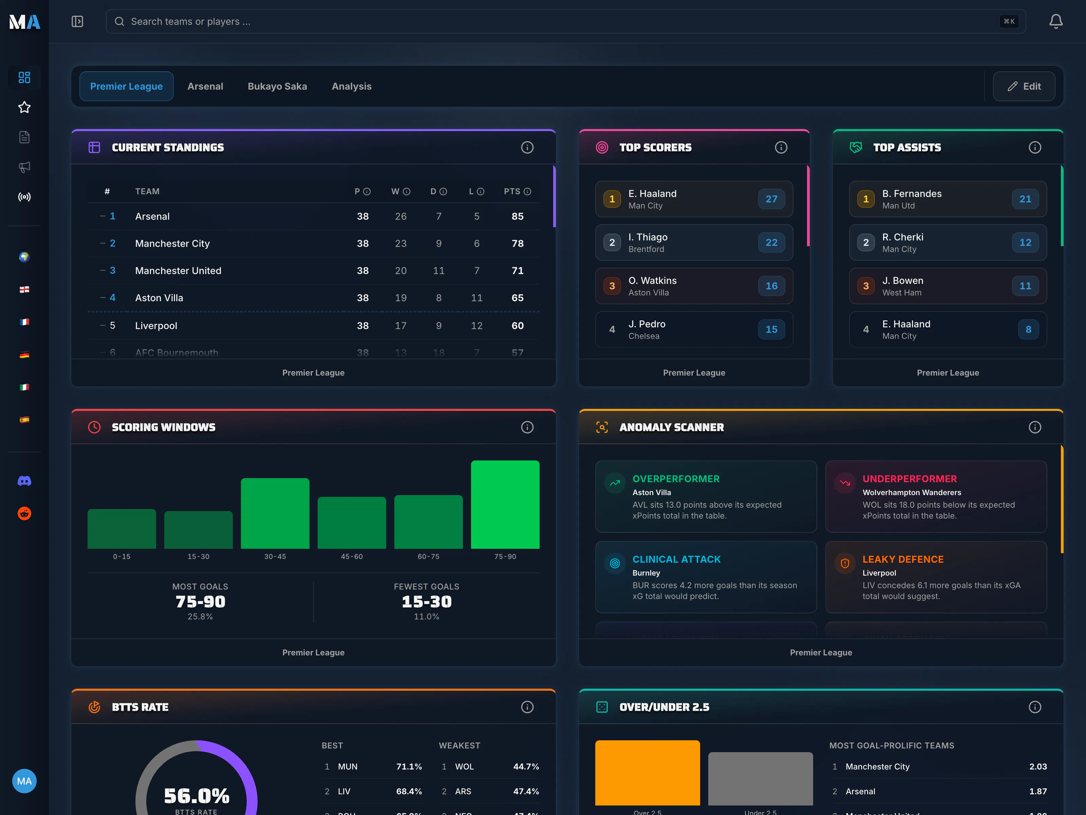Click the Current Standings scrollbar
1086x815 pixels.
554,197
